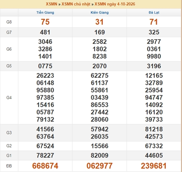Click the G4 number 79132
This screenshot has height=172, width=182.
pyautogui.click(x=45, y=119)
